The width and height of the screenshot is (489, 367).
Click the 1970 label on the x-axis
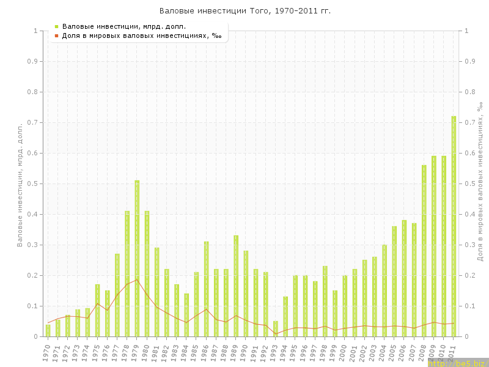[x=47, y=352]
